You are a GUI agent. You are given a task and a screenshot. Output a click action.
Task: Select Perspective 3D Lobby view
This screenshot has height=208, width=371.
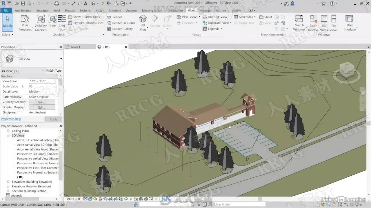(38, 154)
